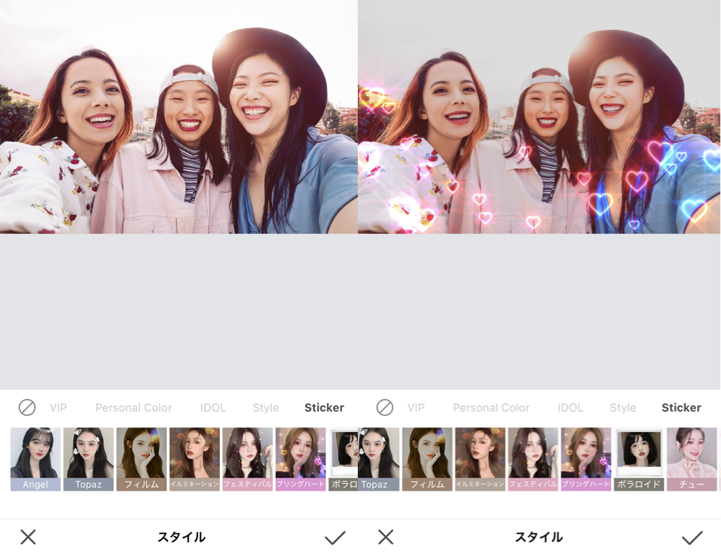
Task: Apply the Topaz sticker style
Action: [88, 459]
